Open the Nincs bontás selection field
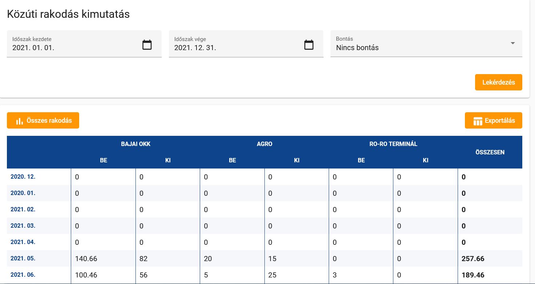The height and width of the screenshot is (284, 535). click(x=418, y=48)
